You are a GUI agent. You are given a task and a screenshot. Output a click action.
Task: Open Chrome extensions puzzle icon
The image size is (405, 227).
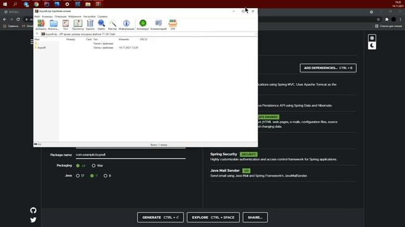[387, 20]
